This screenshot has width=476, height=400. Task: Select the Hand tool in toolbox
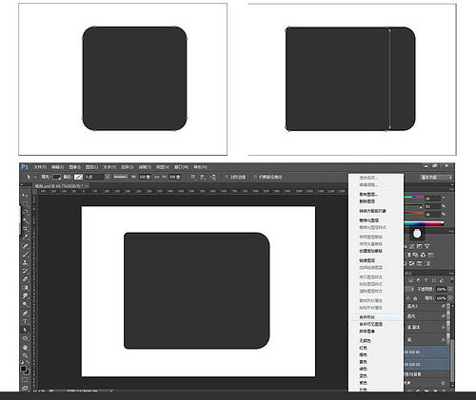26,347
